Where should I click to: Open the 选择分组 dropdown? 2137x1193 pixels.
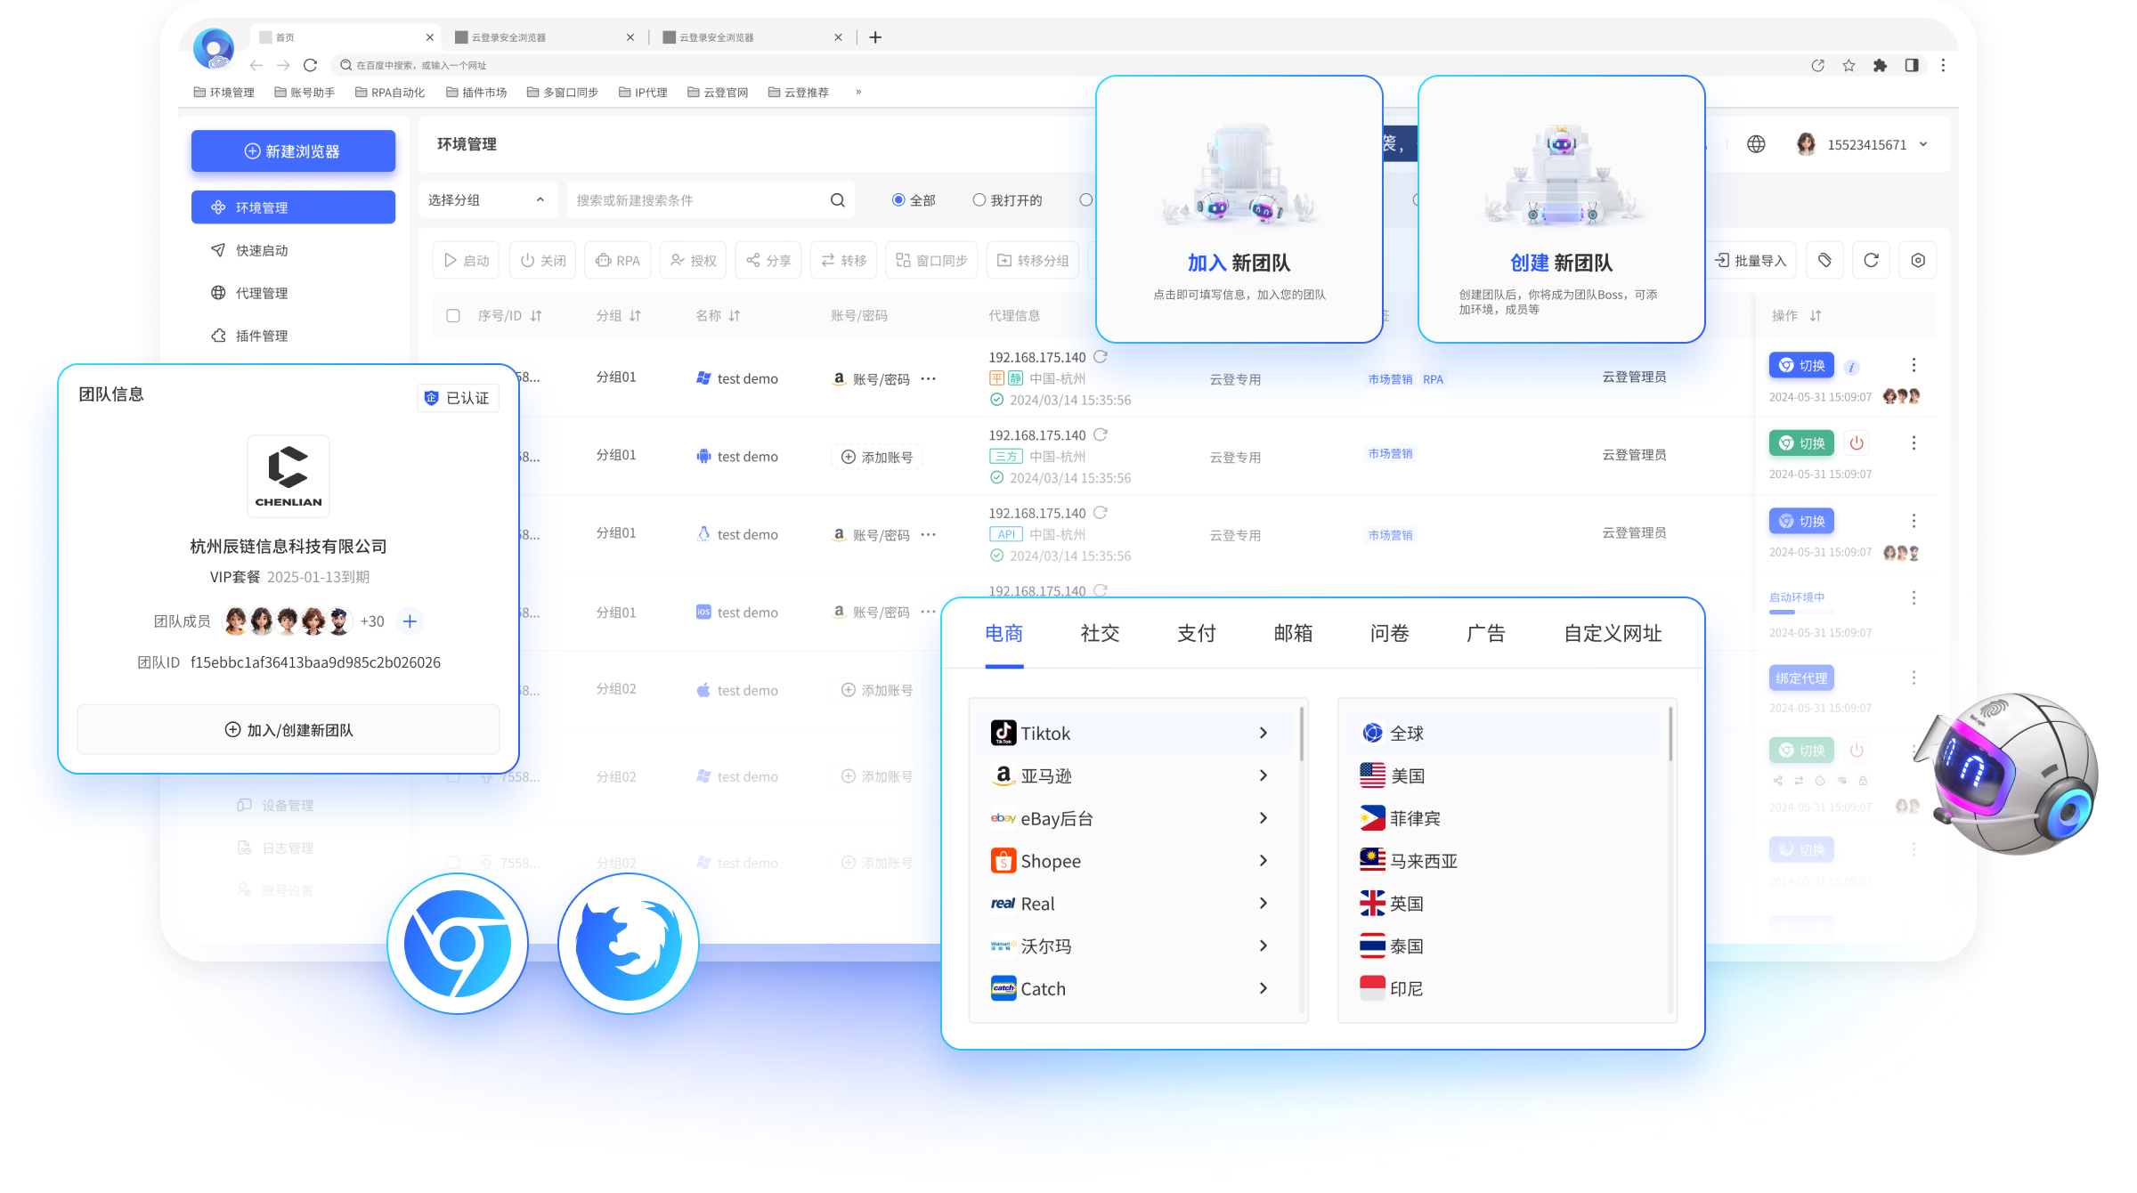click(x=486, y=200)
